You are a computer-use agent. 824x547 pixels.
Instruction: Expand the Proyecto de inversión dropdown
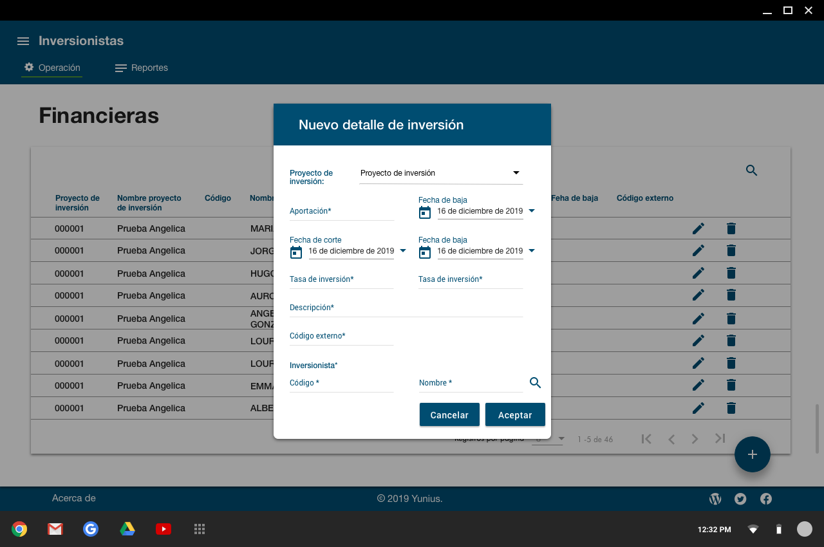516,173
